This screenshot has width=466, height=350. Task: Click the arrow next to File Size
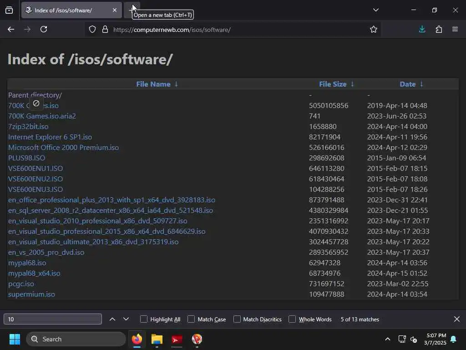pyautogui.click(x=352, y=84)
